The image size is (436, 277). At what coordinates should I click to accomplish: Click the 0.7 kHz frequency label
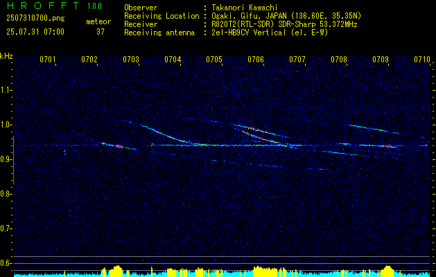click(x=5, y=229)
